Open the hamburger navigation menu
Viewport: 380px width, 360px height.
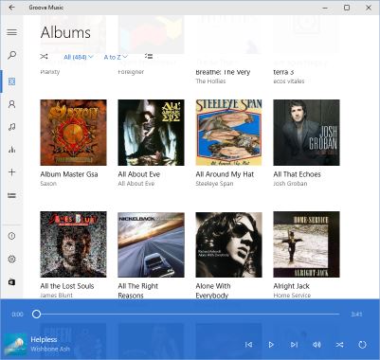pyautogui.click(x=12, y=32)
